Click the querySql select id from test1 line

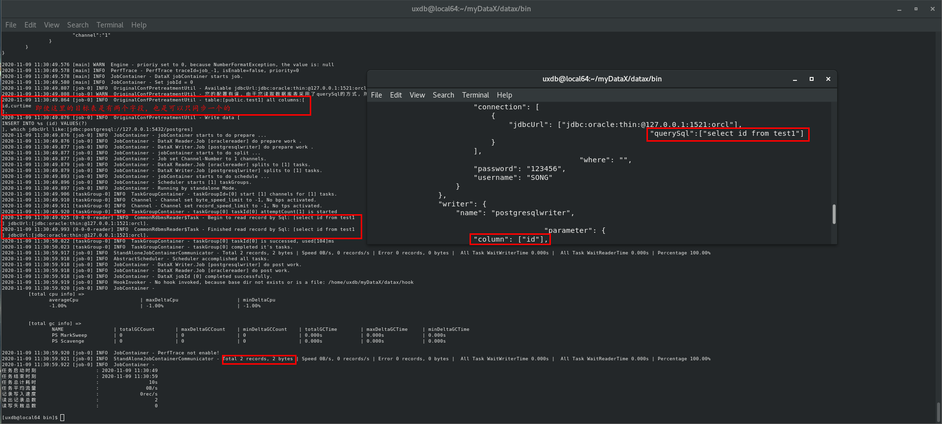727,133
